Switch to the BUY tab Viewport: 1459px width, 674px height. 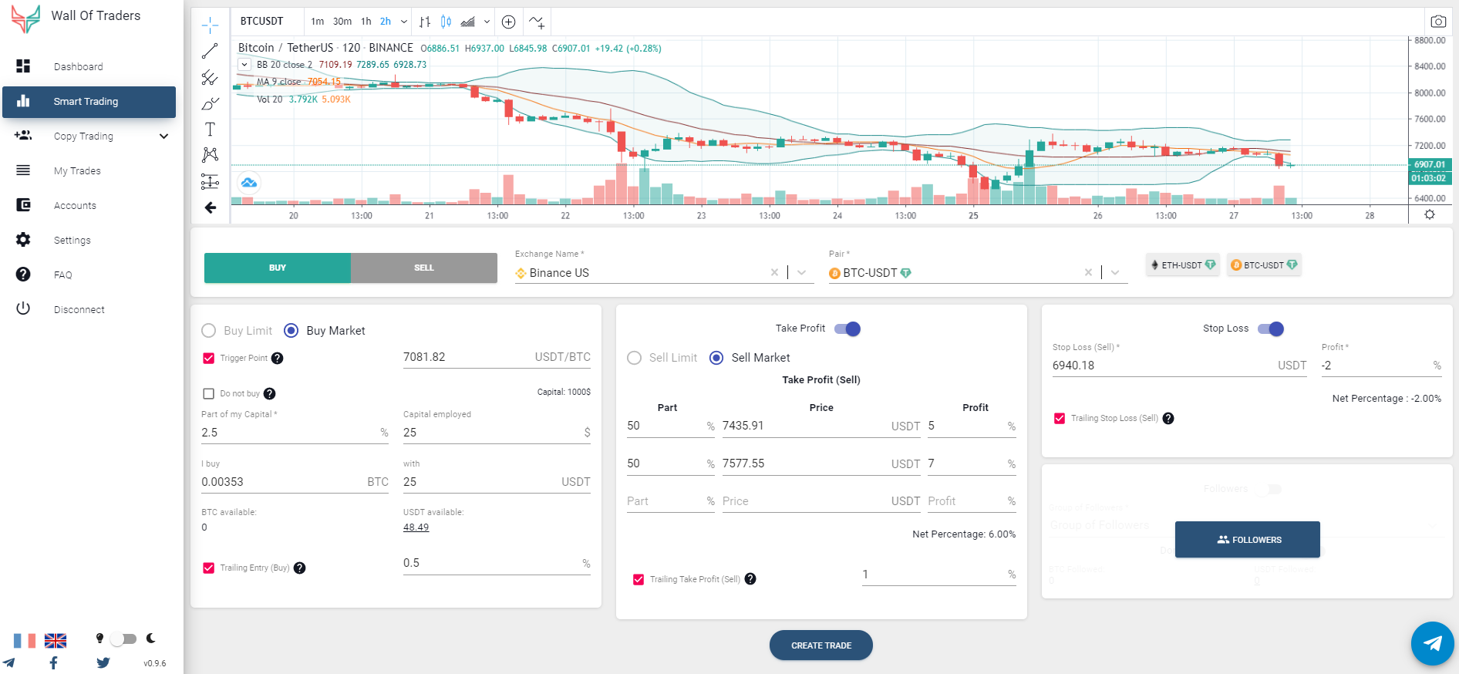[278, 268]
